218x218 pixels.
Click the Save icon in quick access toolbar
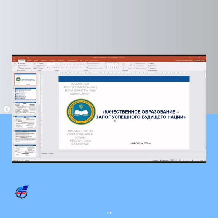[x=15, y=58]
